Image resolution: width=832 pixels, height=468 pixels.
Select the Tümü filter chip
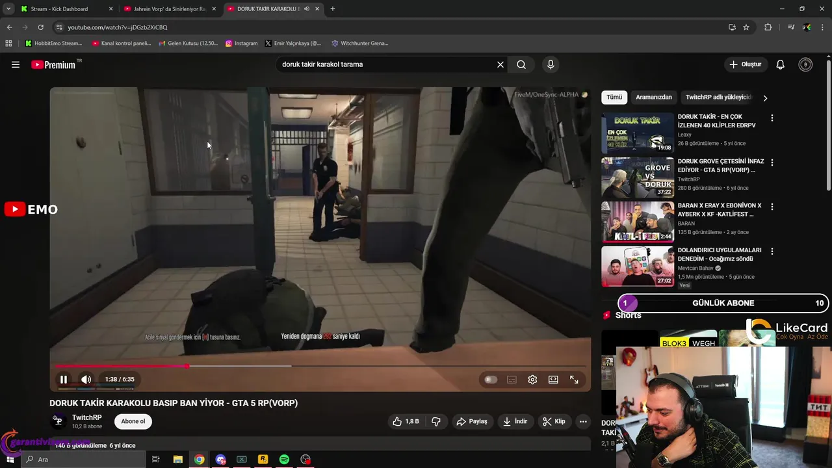pos(614,97)
